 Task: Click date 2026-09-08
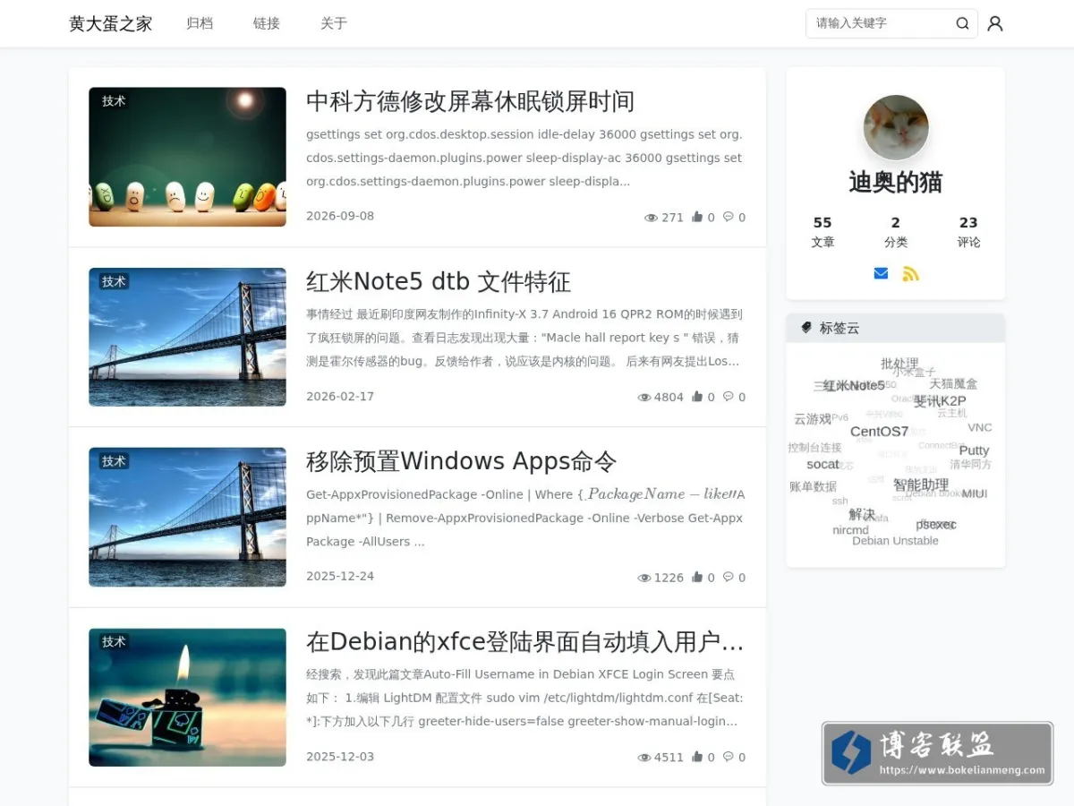340,216
